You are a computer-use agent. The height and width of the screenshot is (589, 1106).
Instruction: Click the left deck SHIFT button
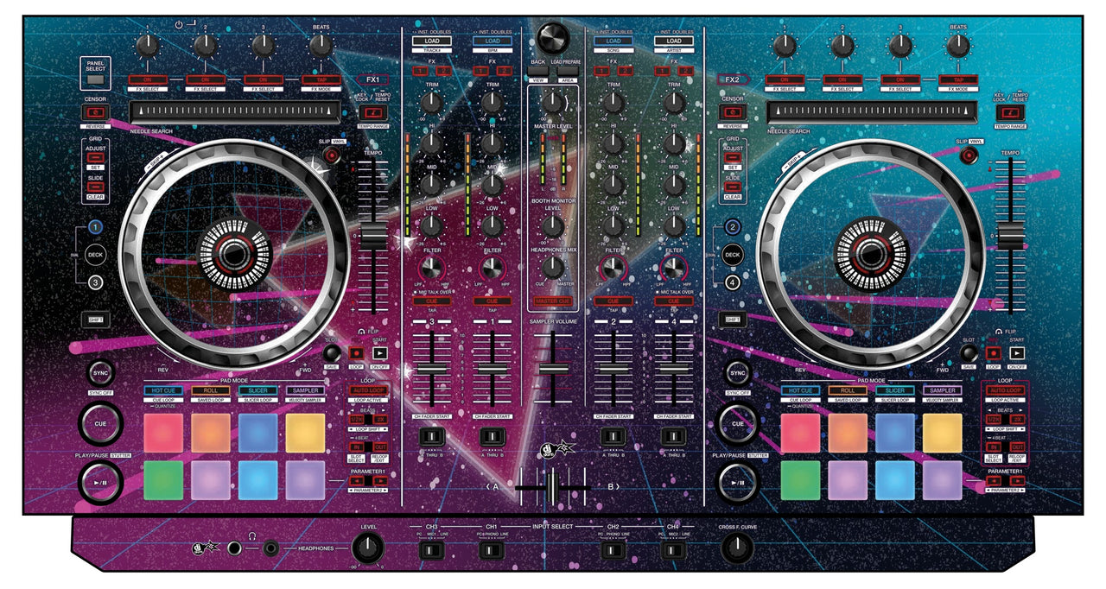(95, 320)
